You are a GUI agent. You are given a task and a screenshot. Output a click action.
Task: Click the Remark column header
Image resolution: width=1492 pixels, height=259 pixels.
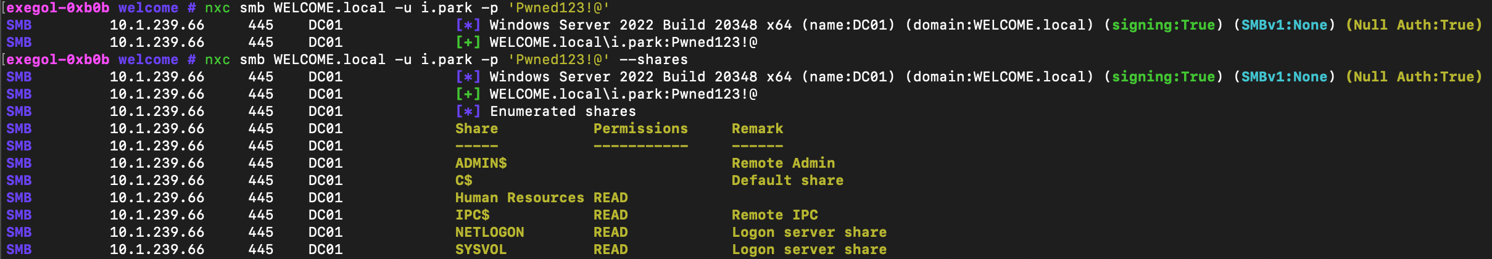[757, 129]
